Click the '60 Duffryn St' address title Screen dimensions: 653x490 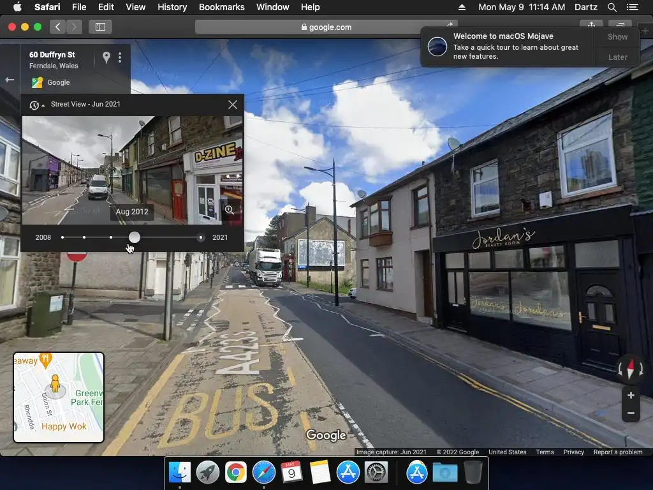point(52,55)
